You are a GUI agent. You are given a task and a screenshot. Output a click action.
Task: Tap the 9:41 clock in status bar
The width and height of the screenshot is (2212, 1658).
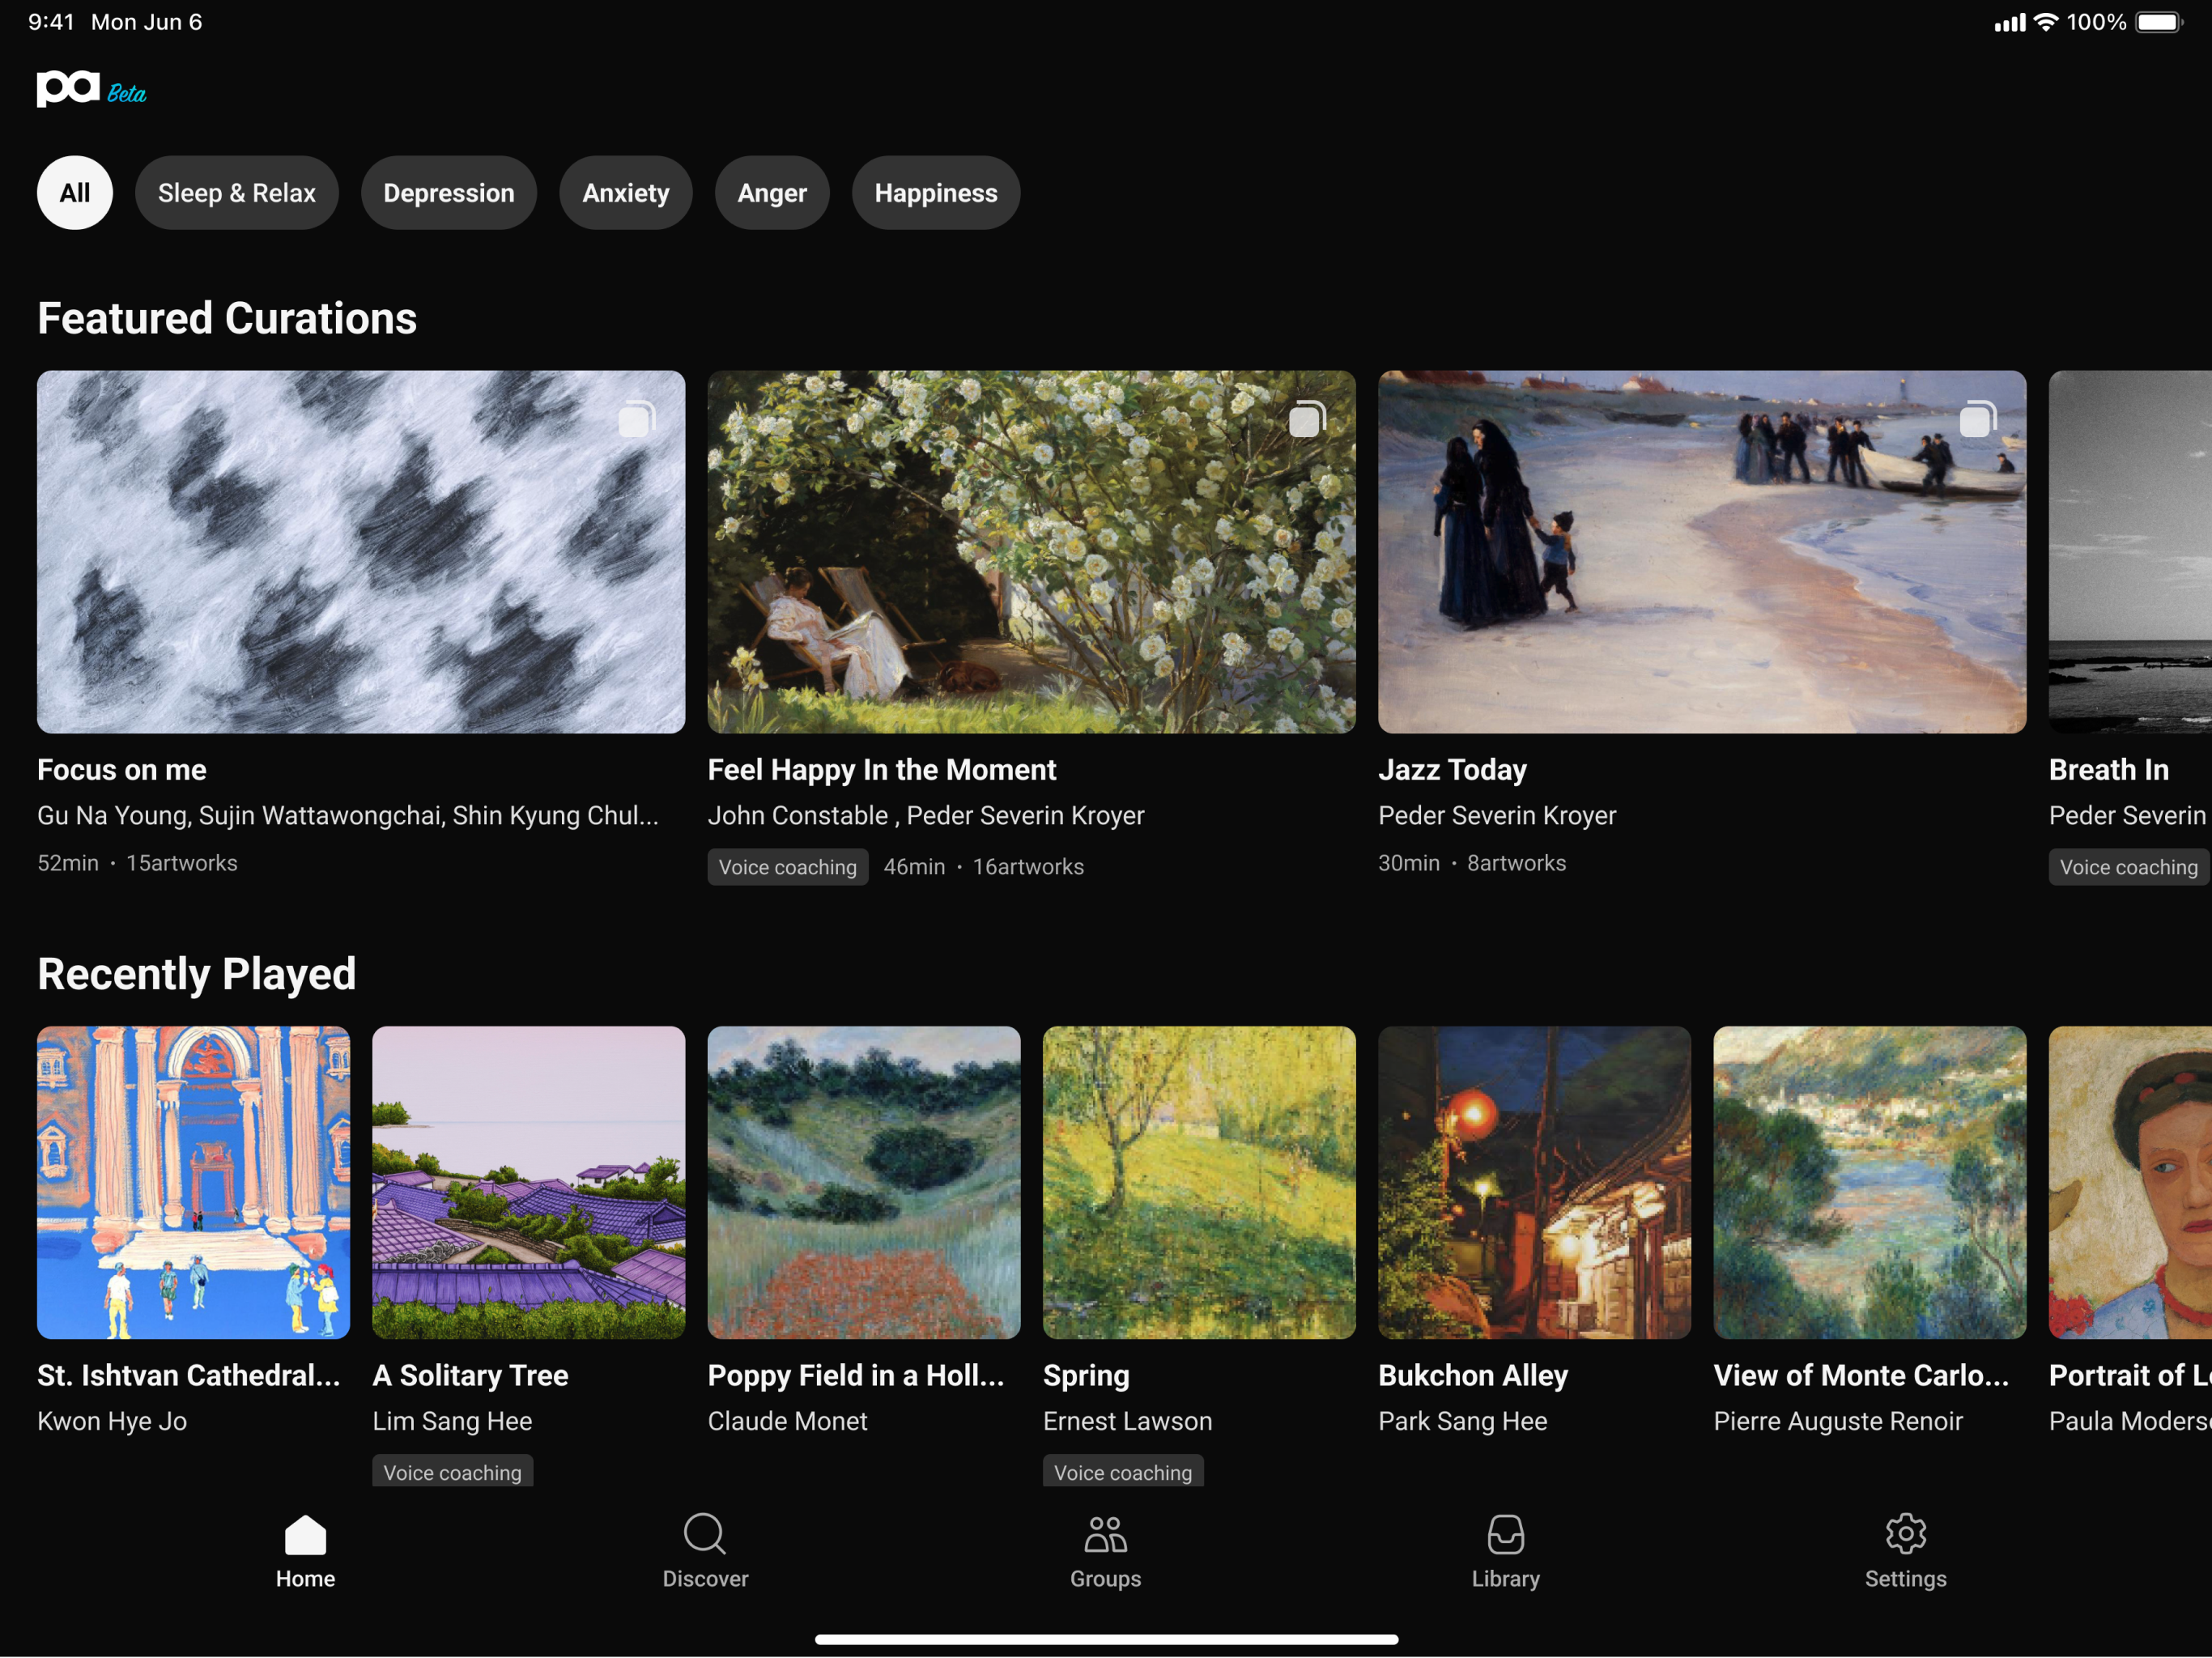point(51,22)
